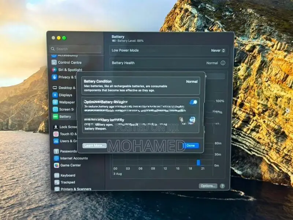Click the Trackpad label in sidebar
The width and height of the screenshot is (293, 220).
pyautogui.click(x=68, y=182)
